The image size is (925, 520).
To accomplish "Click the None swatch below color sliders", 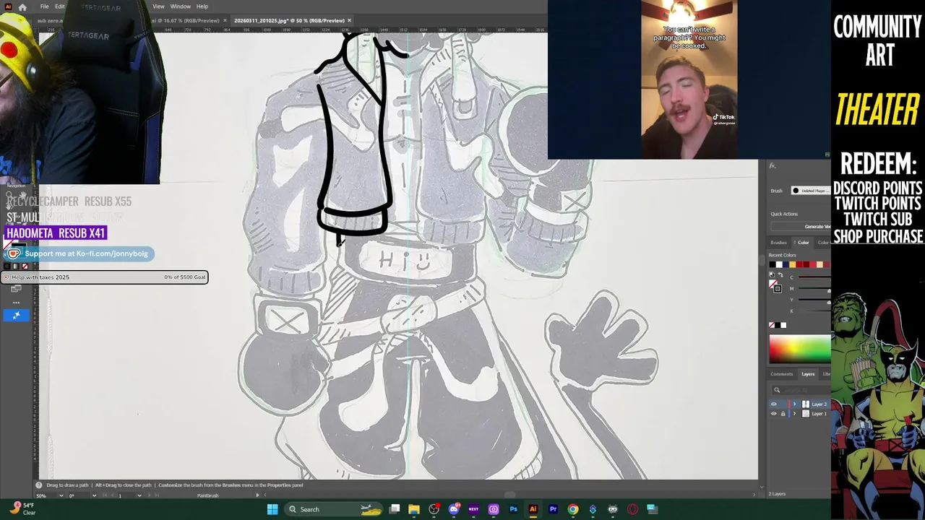I will [772, 326].
